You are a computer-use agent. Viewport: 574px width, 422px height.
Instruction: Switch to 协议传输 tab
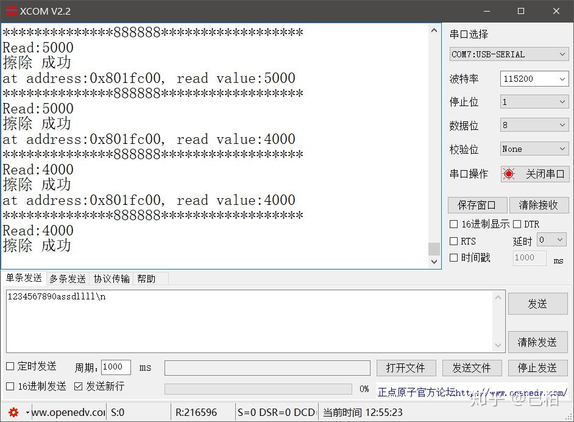(112, 279)
